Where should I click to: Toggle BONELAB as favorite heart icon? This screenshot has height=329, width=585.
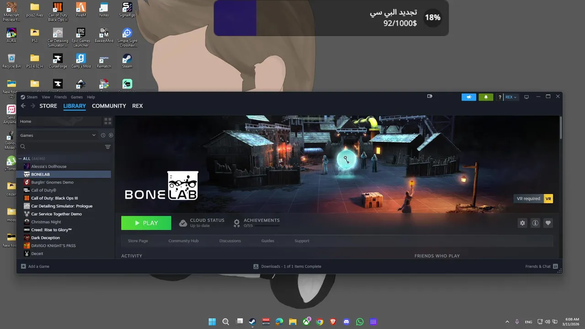coord(548,223)
